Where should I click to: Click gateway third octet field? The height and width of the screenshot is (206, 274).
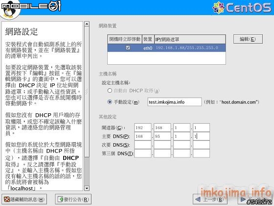click(x=182, y=128)
